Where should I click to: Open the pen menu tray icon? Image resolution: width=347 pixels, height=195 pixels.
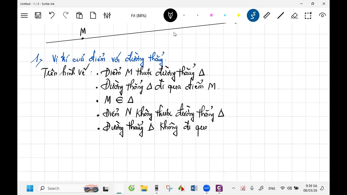coord(261,188)
